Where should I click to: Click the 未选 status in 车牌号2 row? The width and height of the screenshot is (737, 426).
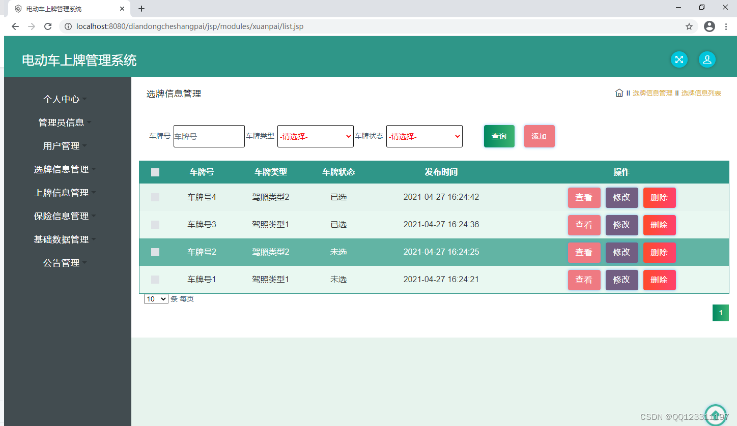pos(338,252)
